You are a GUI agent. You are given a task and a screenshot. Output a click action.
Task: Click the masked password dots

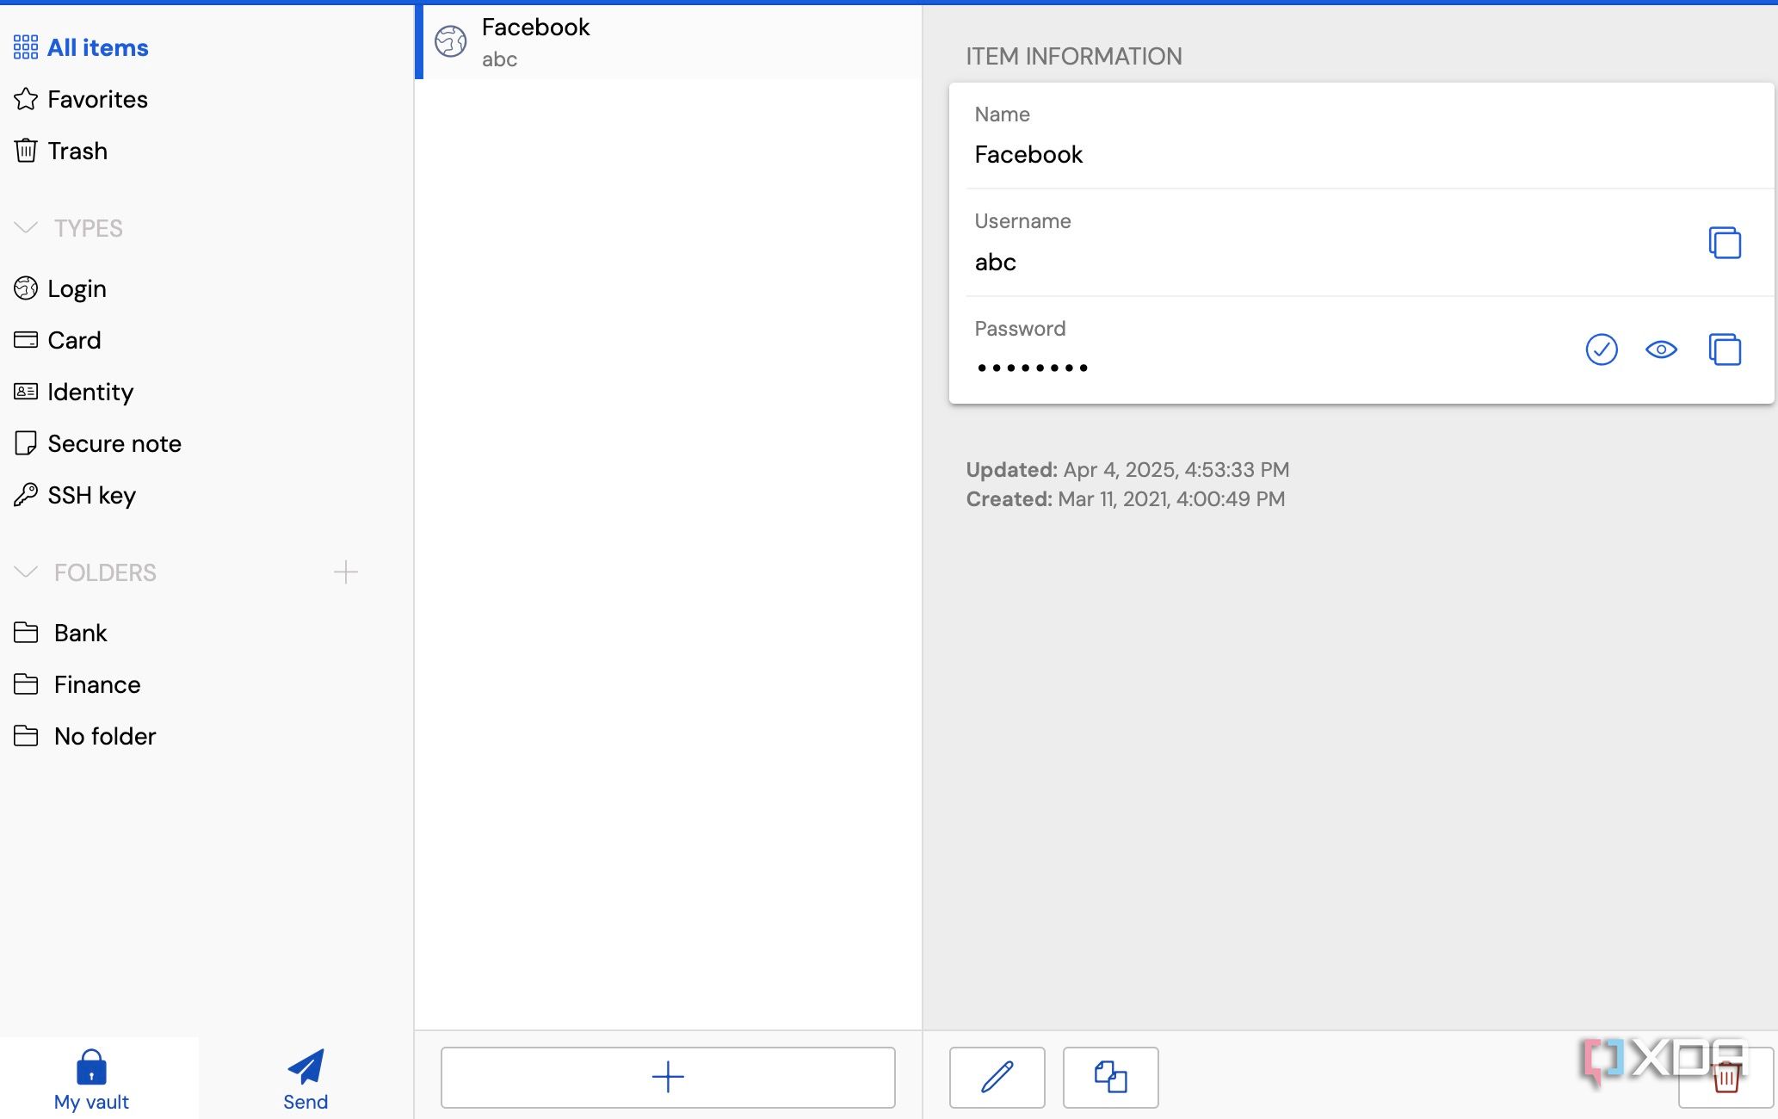(1032, 368)
